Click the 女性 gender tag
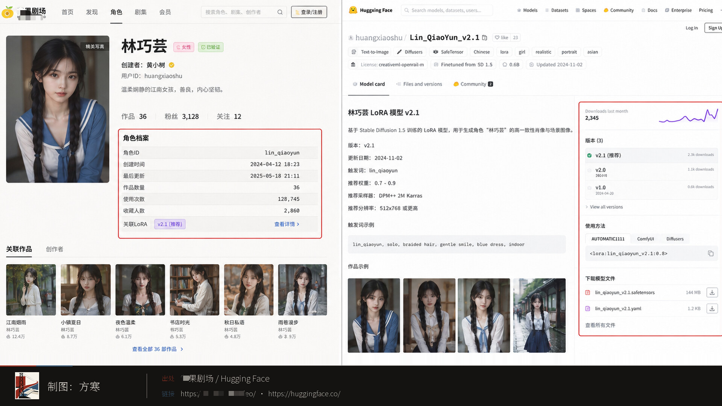 [x=184, y=47]
